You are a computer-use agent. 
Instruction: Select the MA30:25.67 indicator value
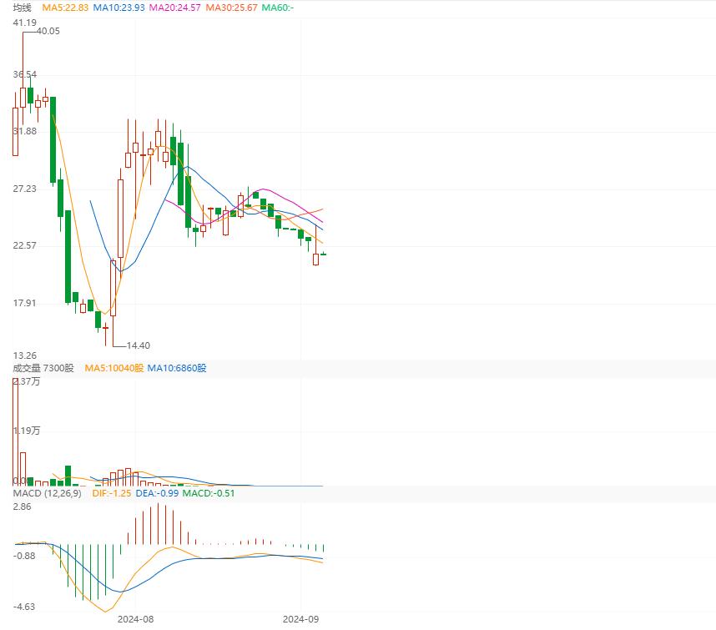pyautogui.click(x=231, y=8)
